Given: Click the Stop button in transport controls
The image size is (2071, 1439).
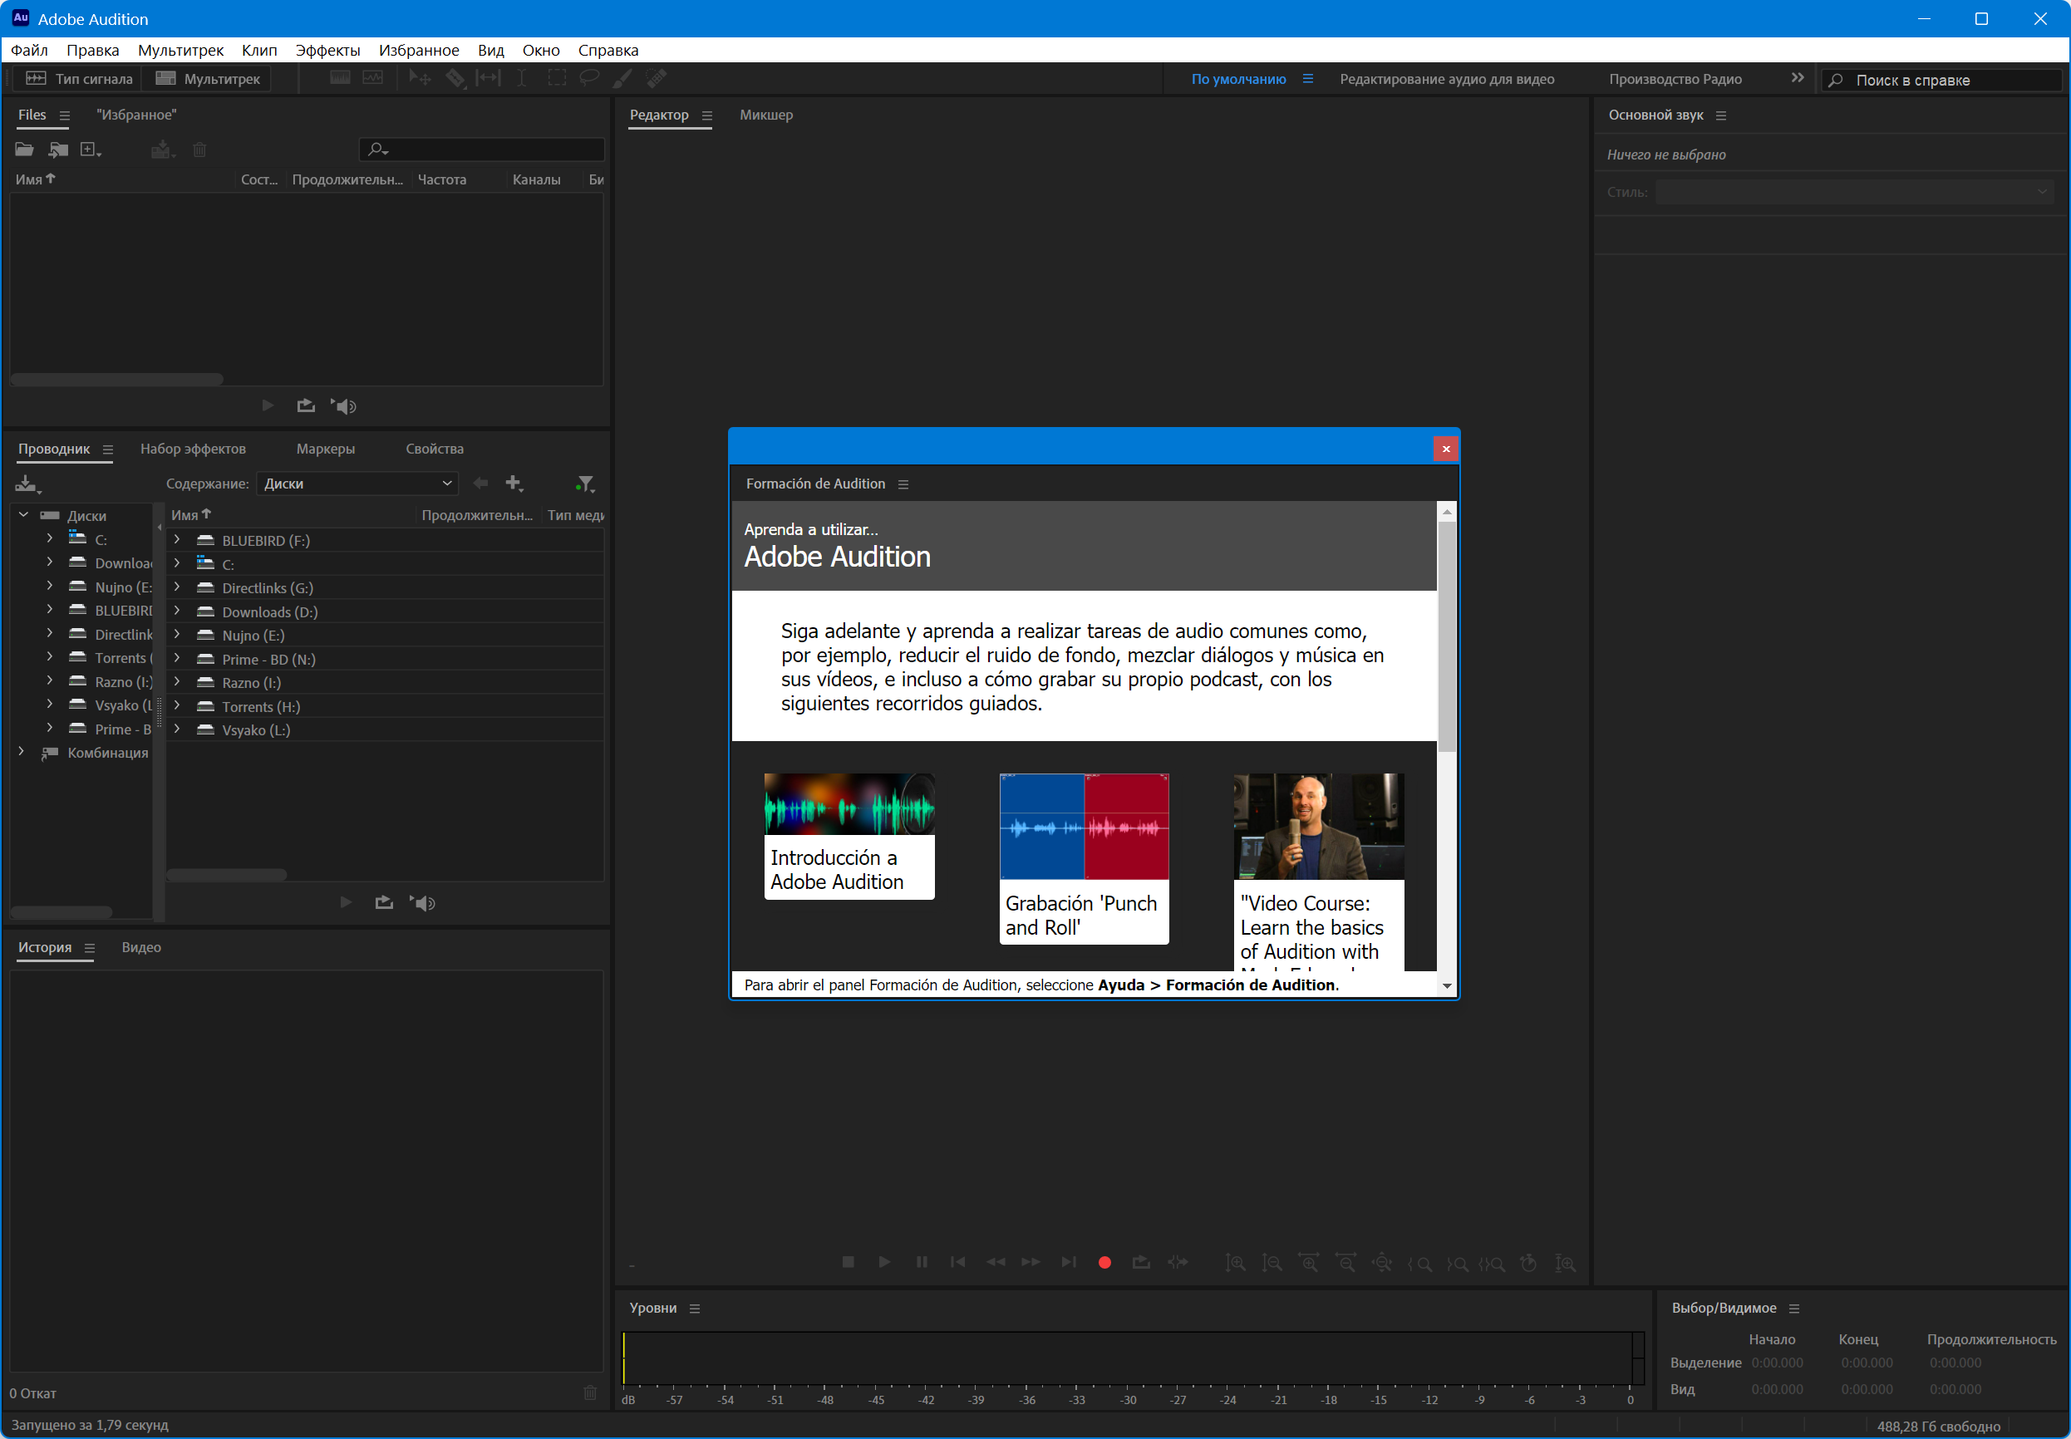Looking at the screenshot, I should point(848,1262).
